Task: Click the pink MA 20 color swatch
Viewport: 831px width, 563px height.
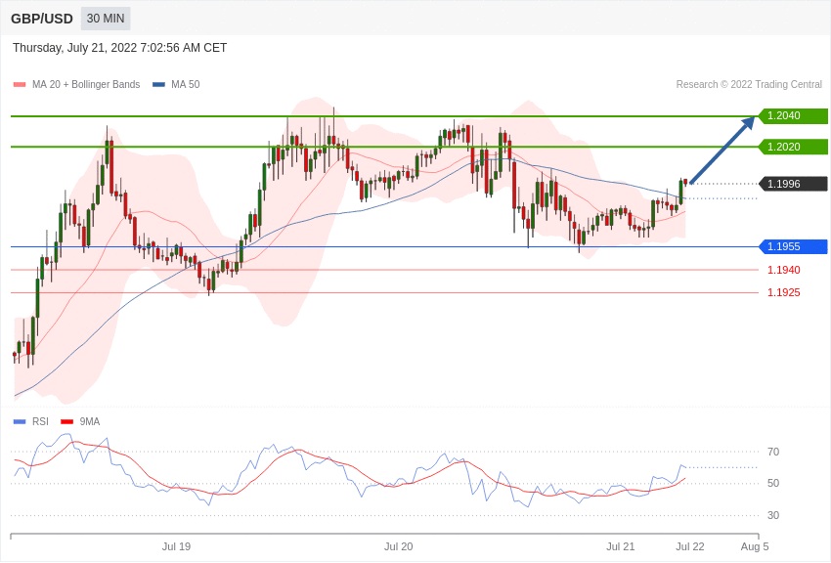Action: click(20, 85)
